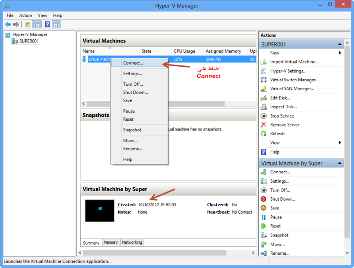This screenshot has height=268, width=354.
Task: Click the Settings icon under Virtual Machine by Super
Action: [x=264, y=181]
